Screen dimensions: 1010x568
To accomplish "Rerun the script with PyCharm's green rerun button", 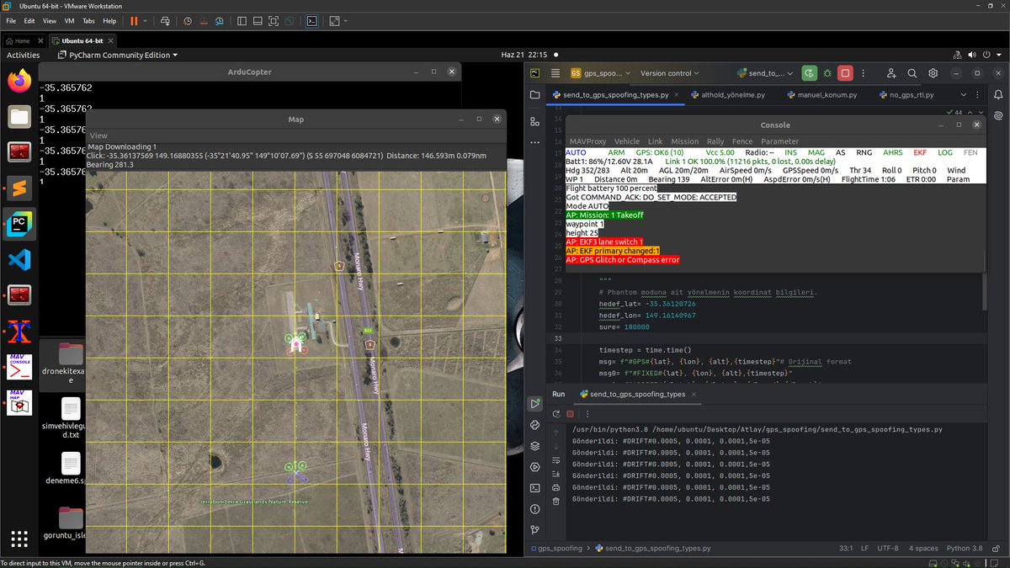I will click(809, 73).
